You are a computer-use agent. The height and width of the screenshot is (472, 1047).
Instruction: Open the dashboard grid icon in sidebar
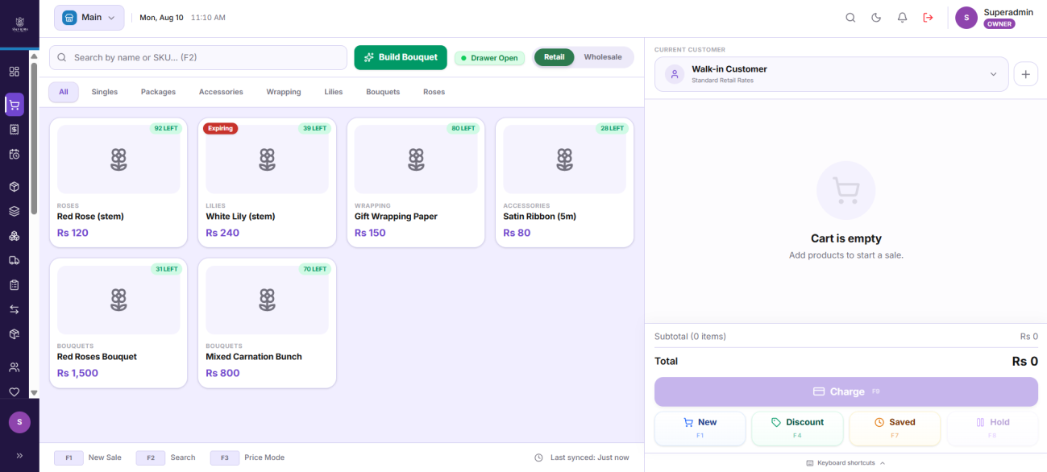tap(14, 71)
